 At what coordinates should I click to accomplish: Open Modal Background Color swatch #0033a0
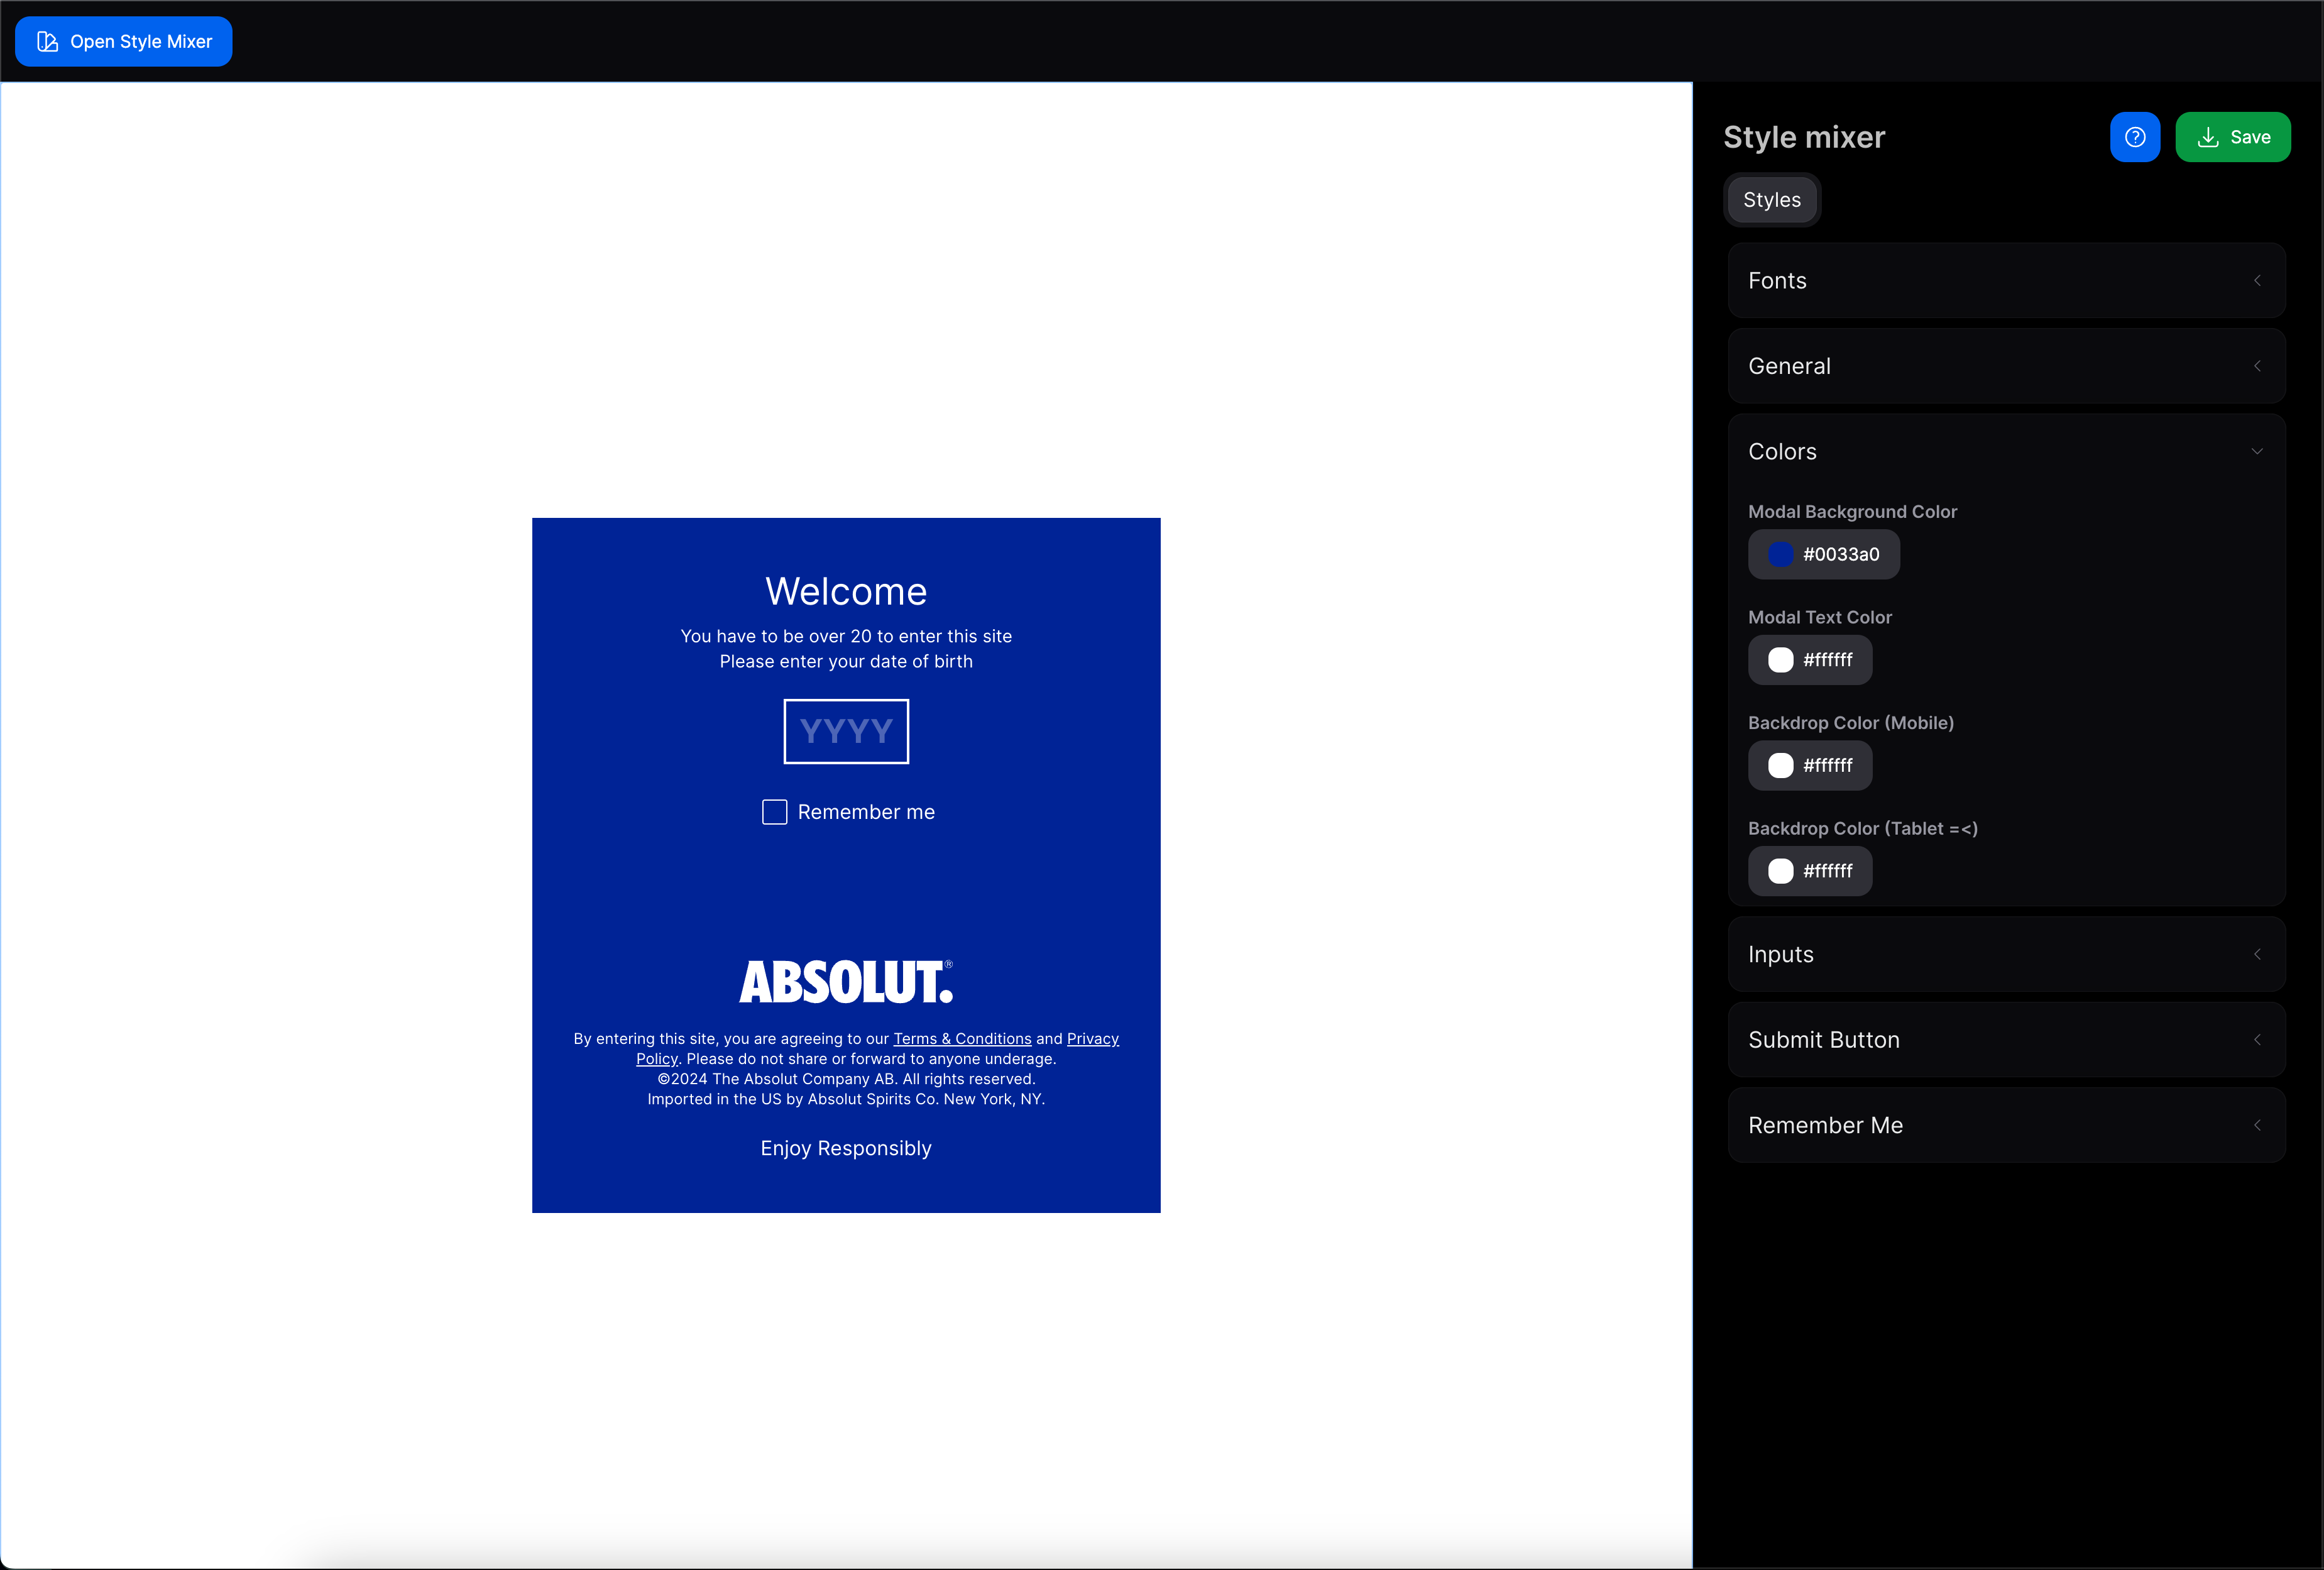1780,554
